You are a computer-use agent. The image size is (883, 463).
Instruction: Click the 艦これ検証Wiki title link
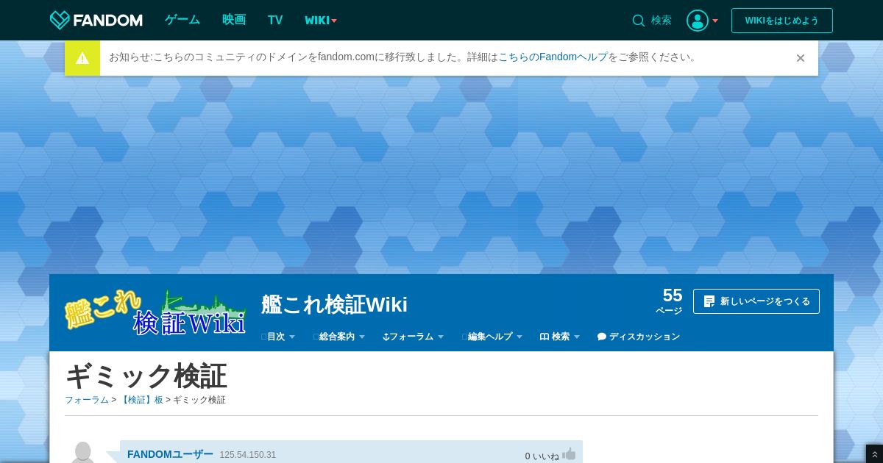[x=334, y=304]
